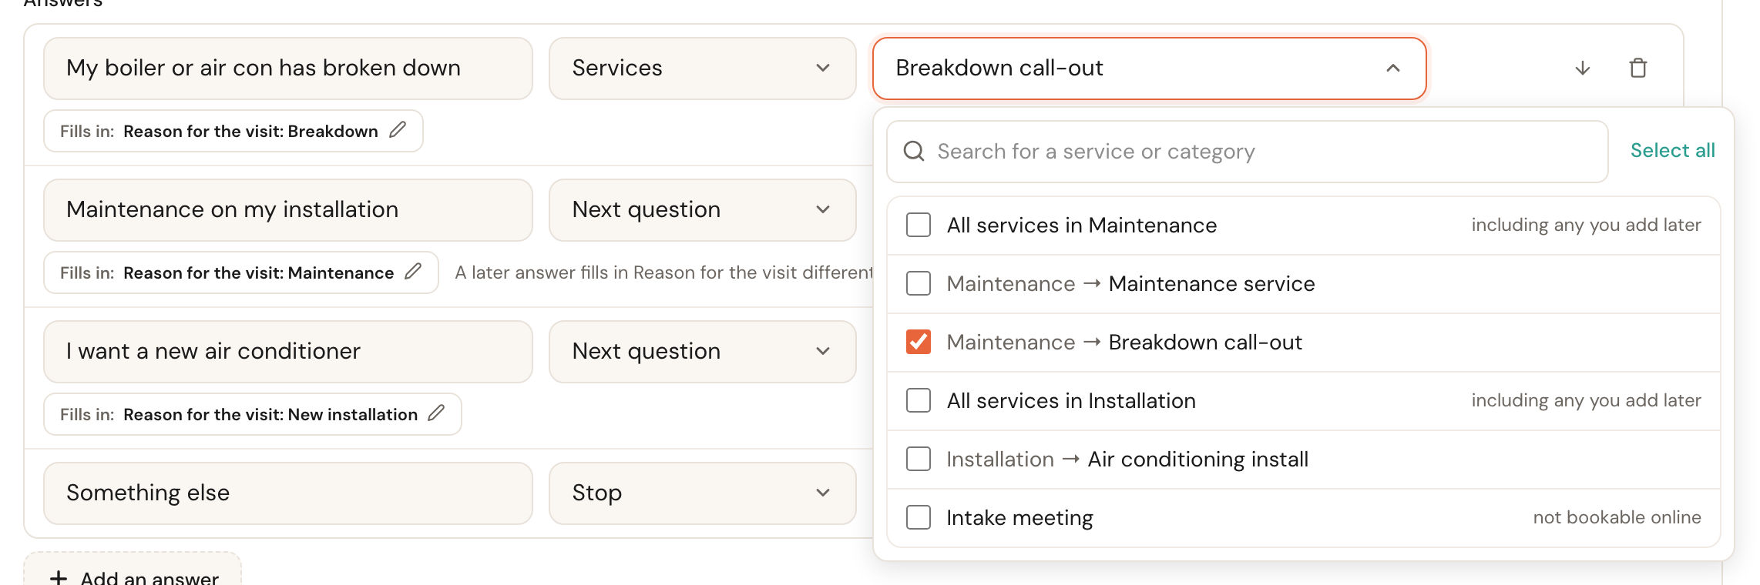Open the Stop dropdown for Something else

pyautogui.click(x=703, y=493)
